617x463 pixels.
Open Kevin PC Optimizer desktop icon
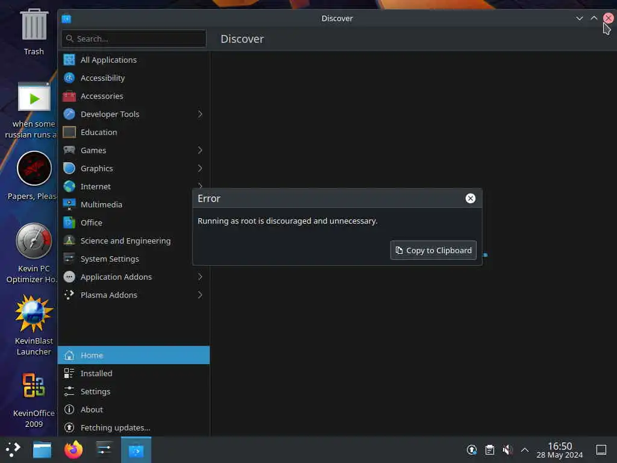coord(34,253)
